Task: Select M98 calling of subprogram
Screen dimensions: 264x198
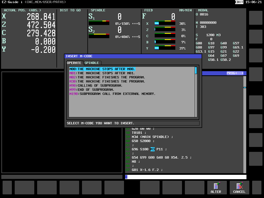Action: tap(96, 86)
